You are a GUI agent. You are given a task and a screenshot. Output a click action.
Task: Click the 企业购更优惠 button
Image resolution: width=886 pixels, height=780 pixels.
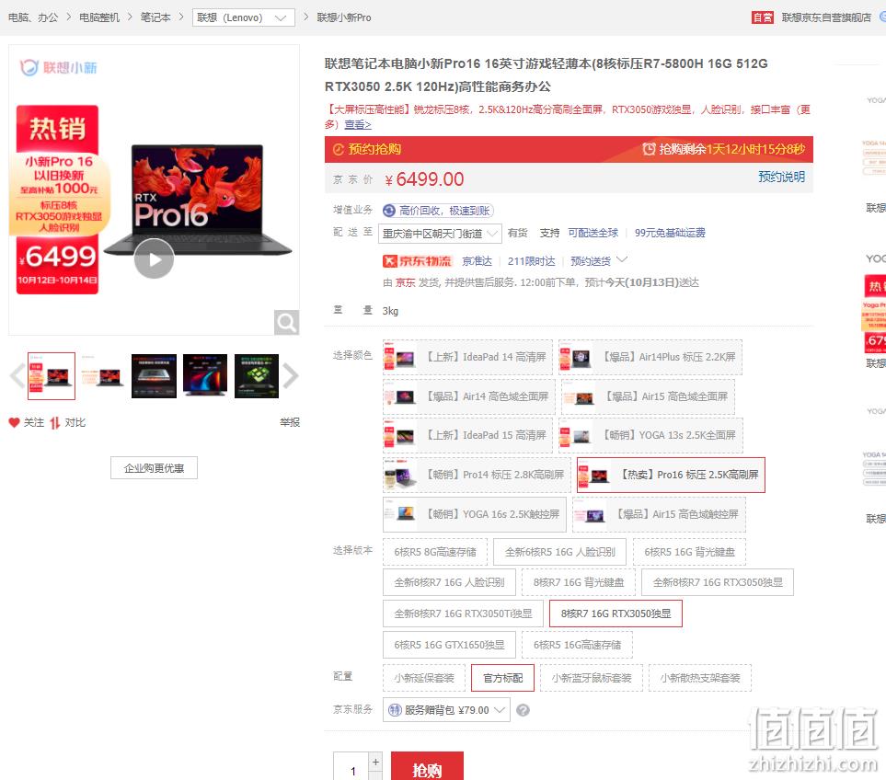pos(155,467)
